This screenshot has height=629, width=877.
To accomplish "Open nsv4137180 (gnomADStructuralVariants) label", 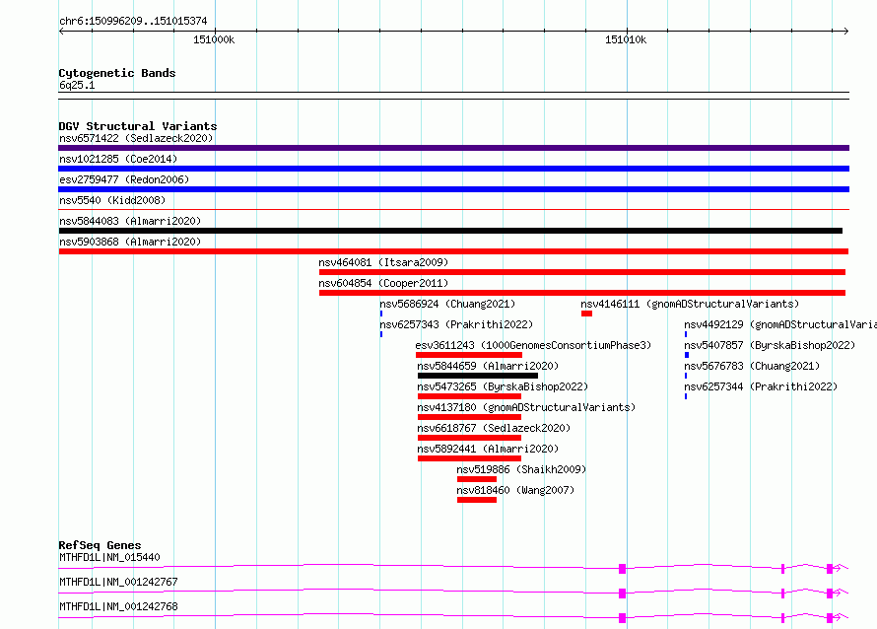I will (x=526, y=407).
